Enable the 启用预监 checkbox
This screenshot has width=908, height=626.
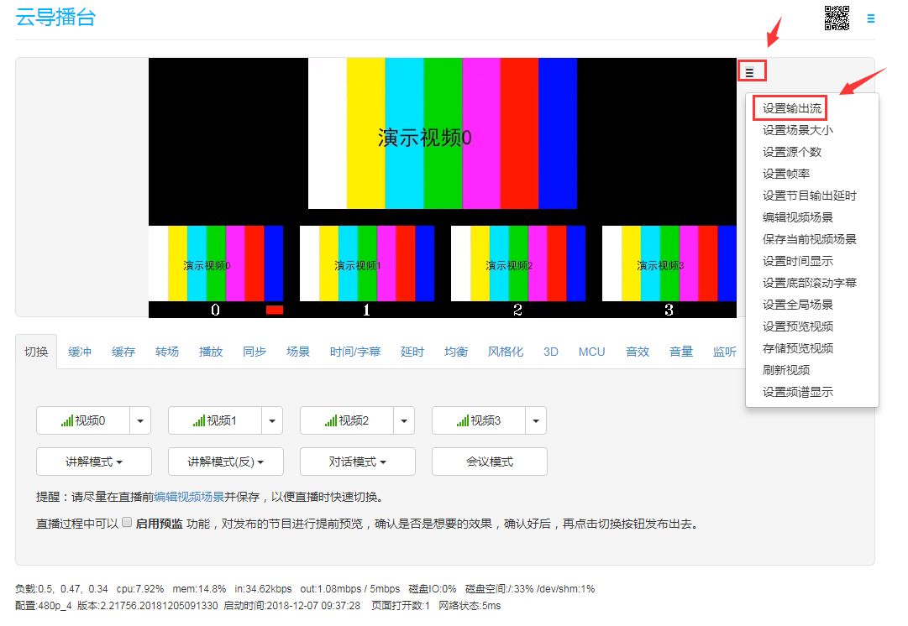pyautogui.click(x=127, y=523)
